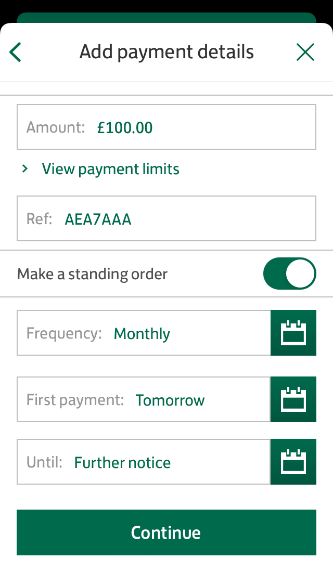This screenshot has height=572, width=333.
Task: Open the calendar icon beside Frequency
Action: (x=293, y=333)
